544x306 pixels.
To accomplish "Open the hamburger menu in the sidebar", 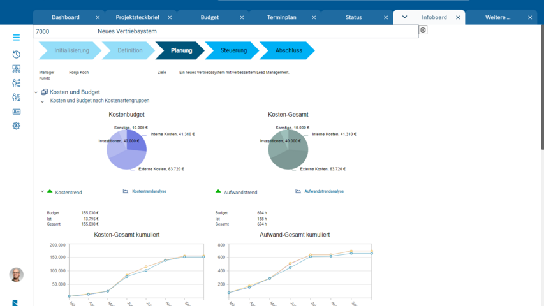I will [17, 38].
